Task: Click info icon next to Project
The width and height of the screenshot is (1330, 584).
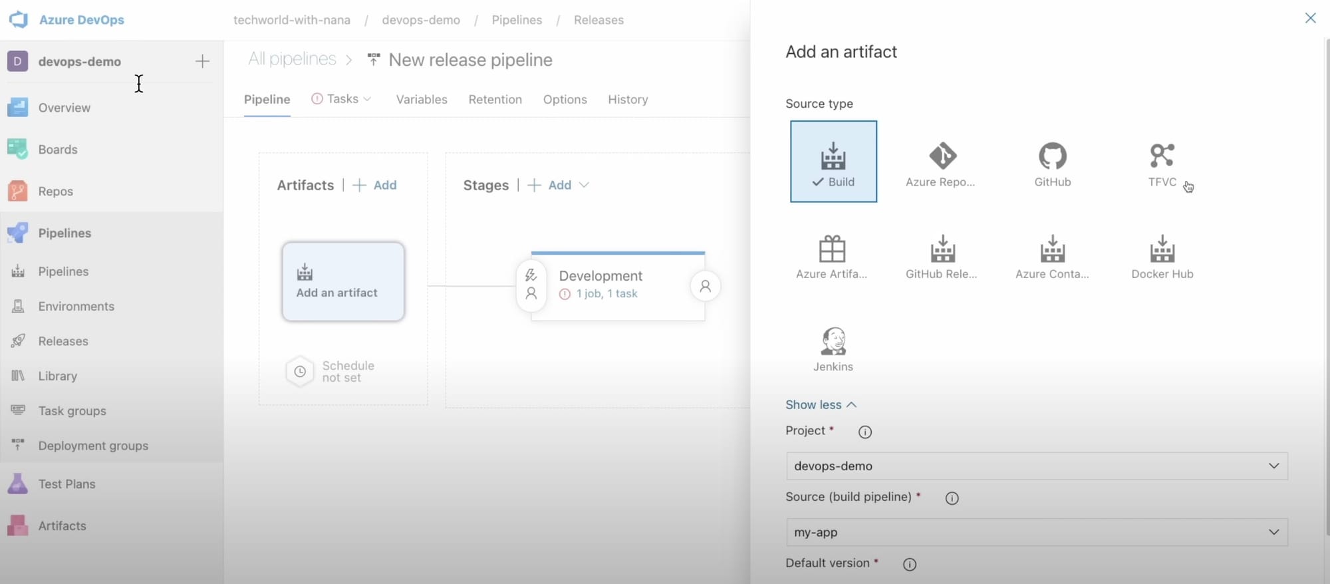Action: [x=864, y=432]
